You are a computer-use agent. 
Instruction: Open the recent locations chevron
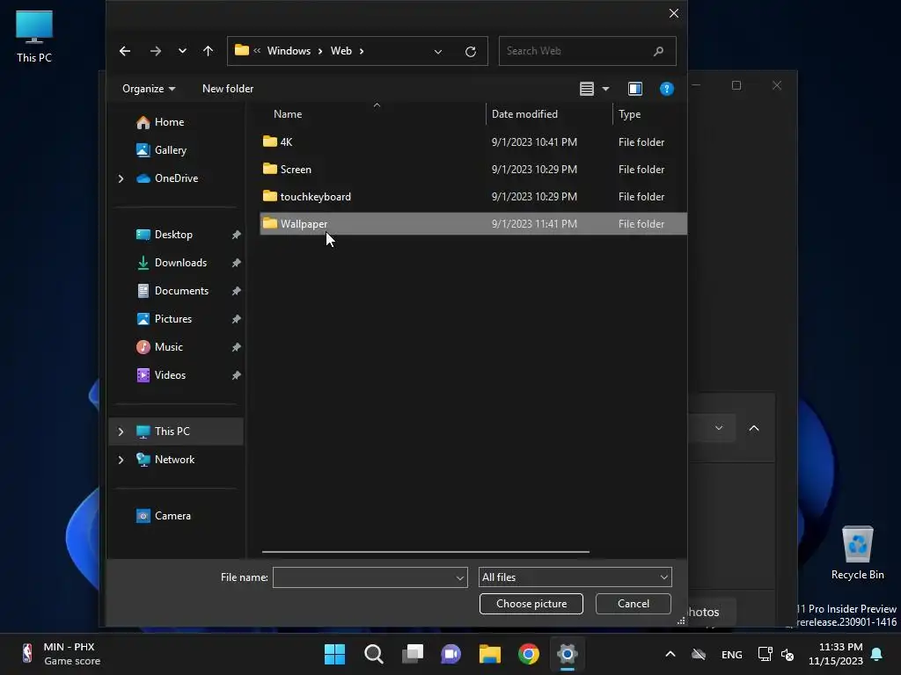(x=182, y=51)
